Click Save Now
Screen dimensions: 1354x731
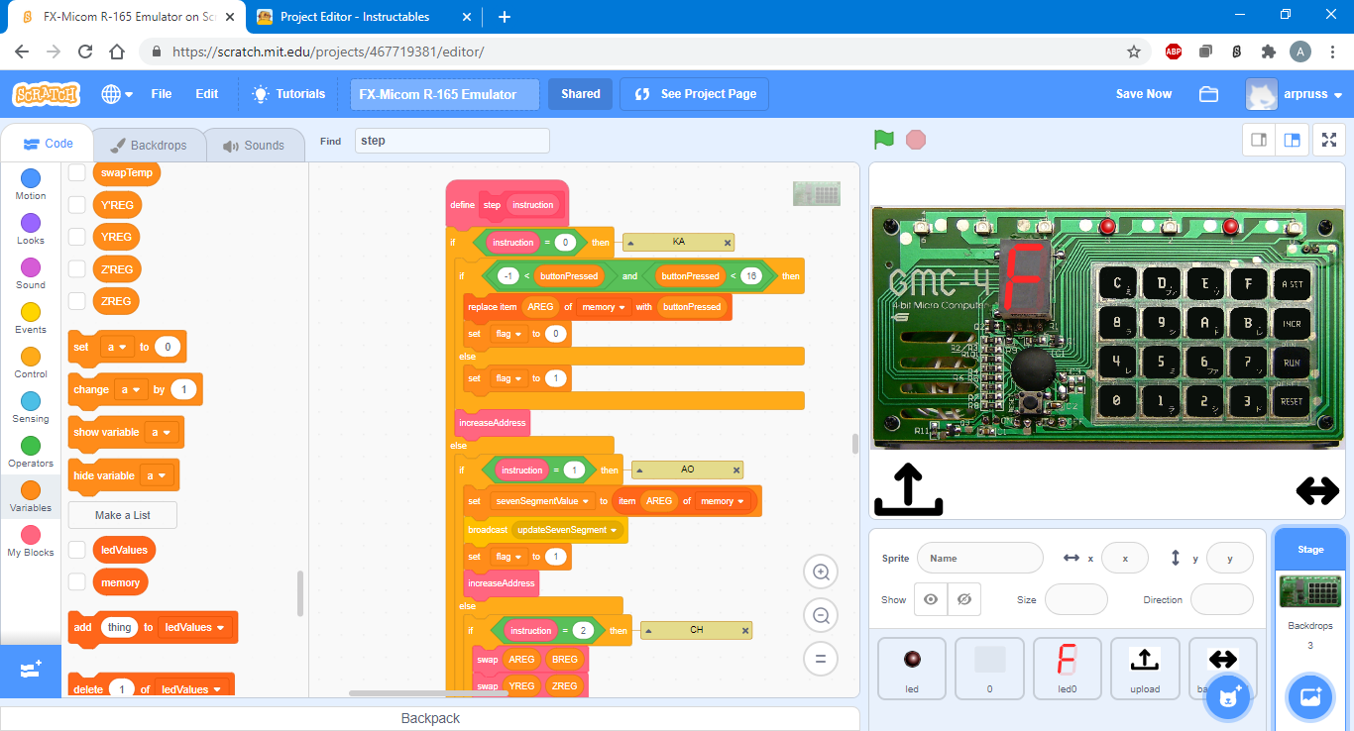1144,94
